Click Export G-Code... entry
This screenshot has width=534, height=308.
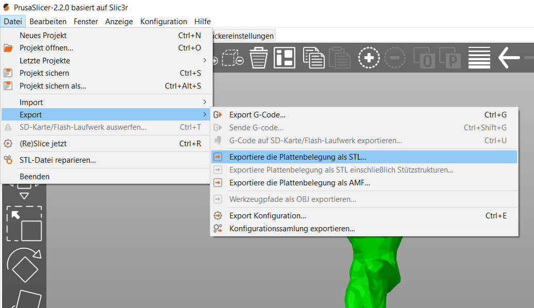(x=364, y=115)
